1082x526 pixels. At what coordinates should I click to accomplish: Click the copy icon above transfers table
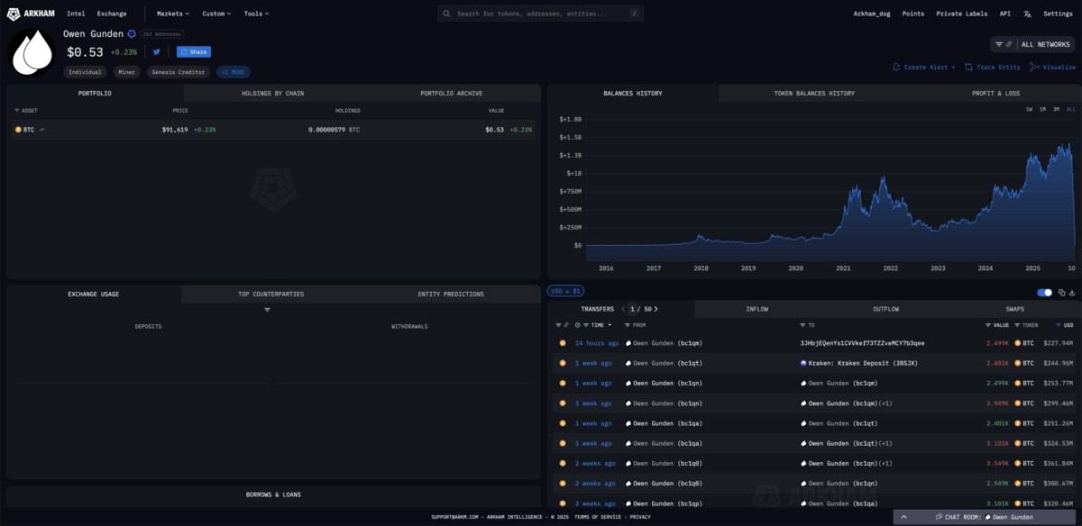click(1062, 293)
